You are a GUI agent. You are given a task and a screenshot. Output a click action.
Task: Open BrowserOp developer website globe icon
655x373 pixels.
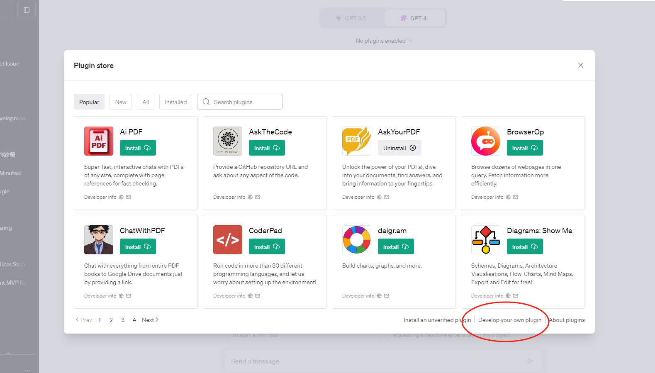pyautogui.click(x=508, y=197)
